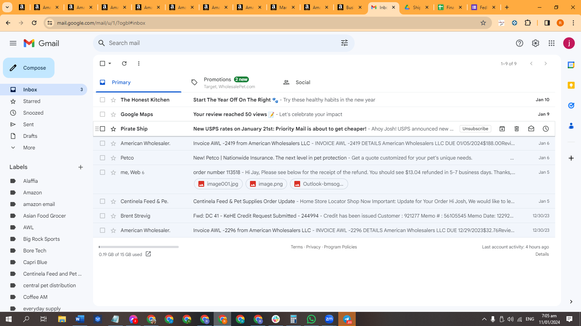This screenshot has width=581, height=326.
Task: Delete the Pirate Ship email
Action: [517, 129]
